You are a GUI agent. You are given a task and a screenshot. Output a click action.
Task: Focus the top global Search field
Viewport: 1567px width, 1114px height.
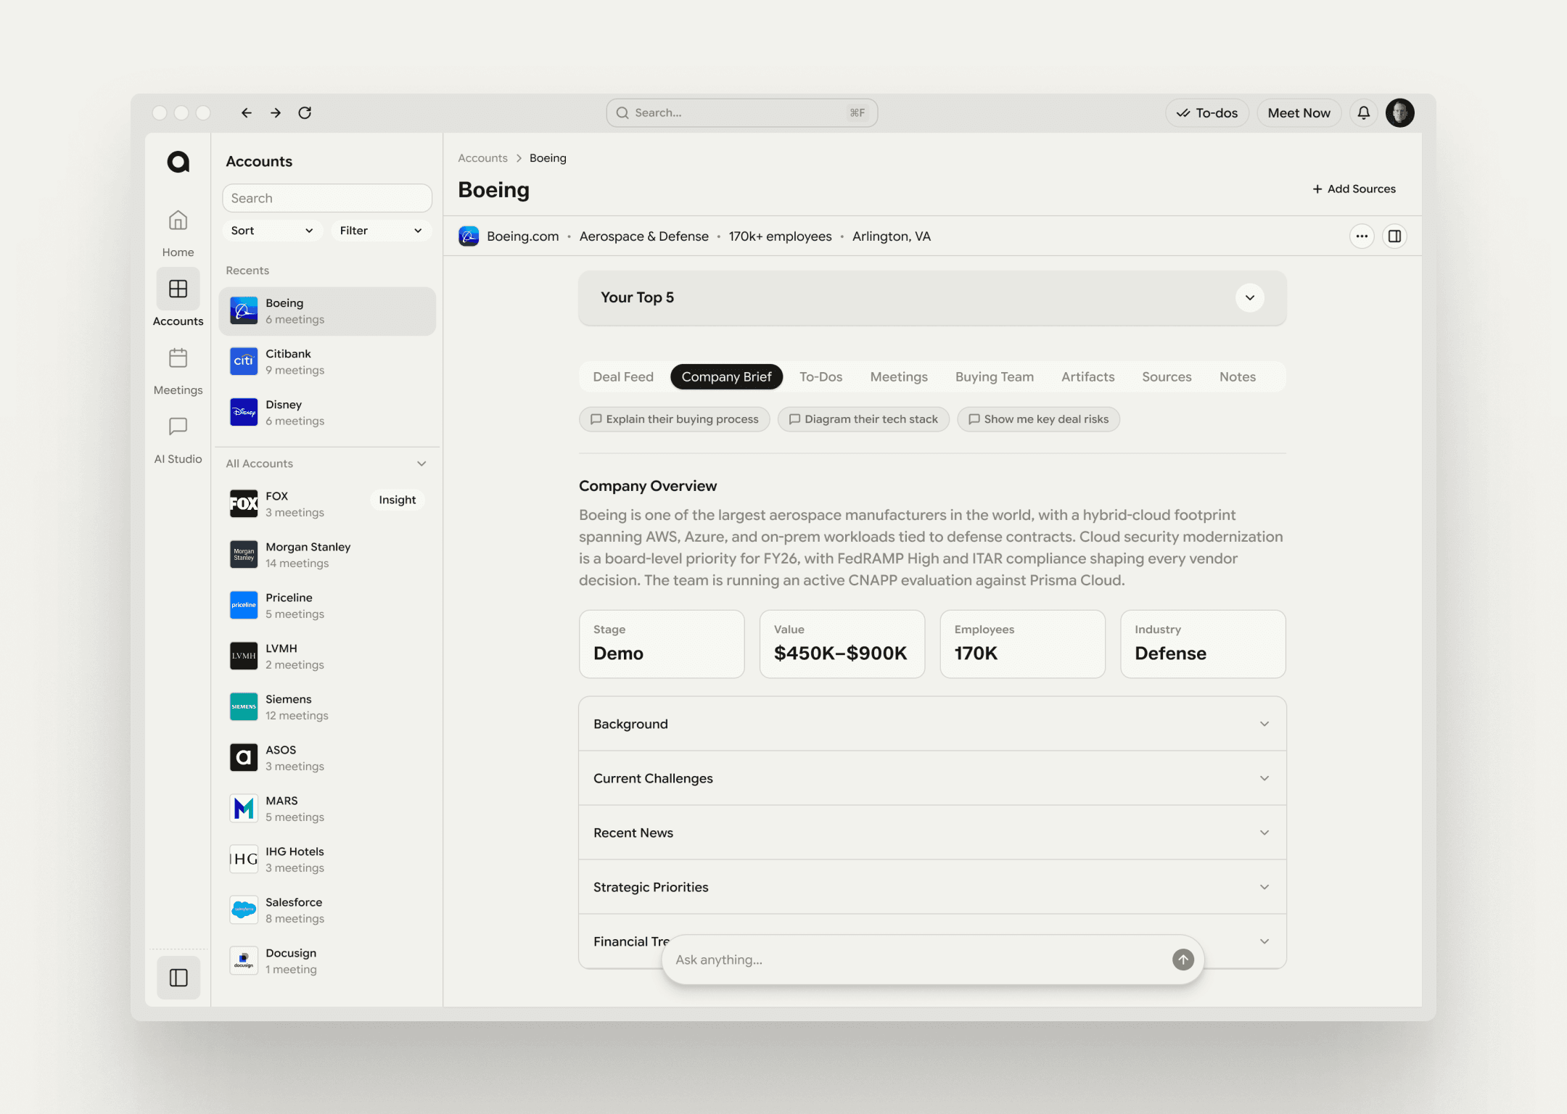point(741,112)
